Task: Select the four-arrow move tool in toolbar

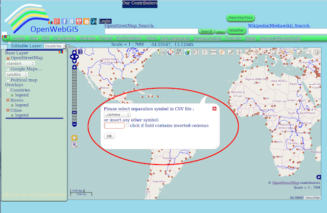Action: pyautogui.click(x=239, y=52)
